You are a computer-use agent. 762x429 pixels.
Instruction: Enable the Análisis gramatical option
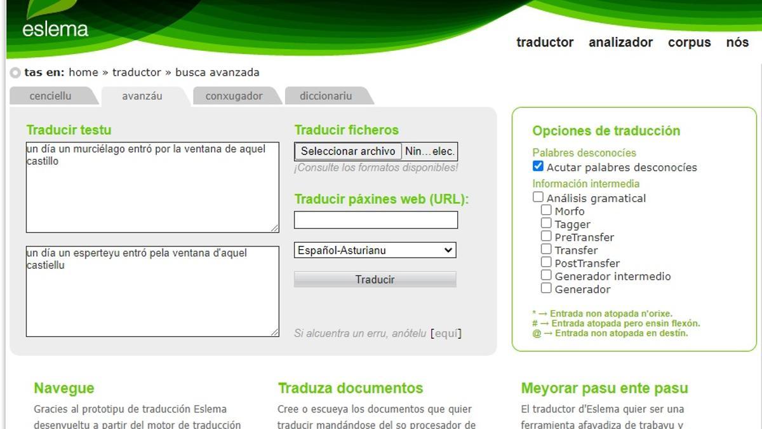click(538, 197)
